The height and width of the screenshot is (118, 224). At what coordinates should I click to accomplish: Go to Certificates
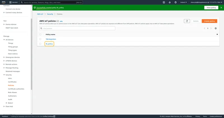12,82
